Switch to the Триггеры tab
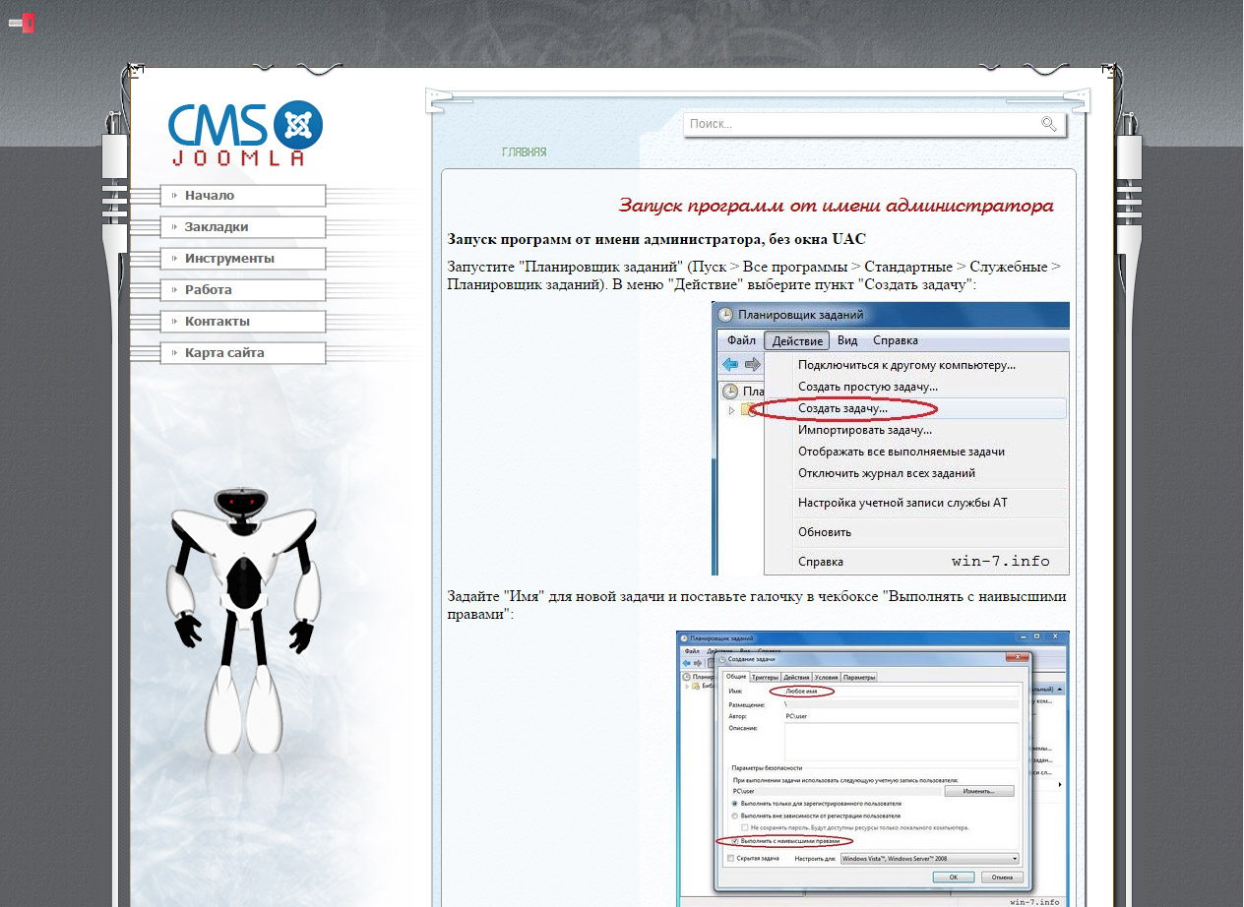The height and width of the screenshot is (907, 1244). click(767, 677)
